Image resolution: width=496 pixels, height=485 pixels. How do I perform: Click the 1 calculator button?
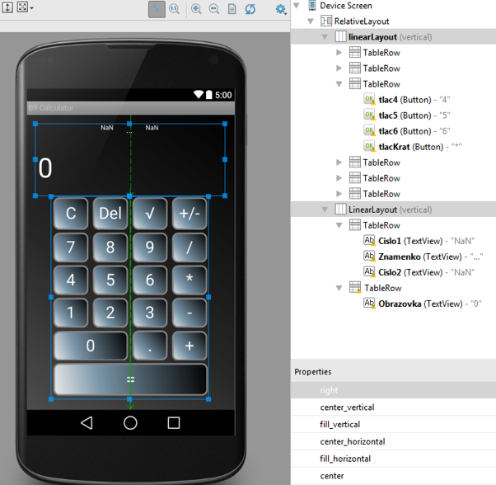coord(71,313)
